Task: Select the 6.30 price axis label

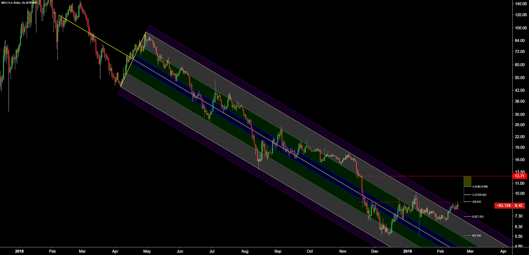Action: pyautogui.click(x=519, y=227)
